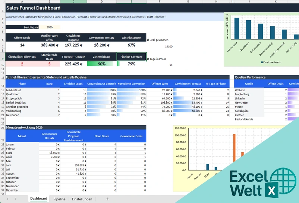Click the Juli Prognose value 51.710 €
This screenshot has height=203, width=299.
(73, 170)
